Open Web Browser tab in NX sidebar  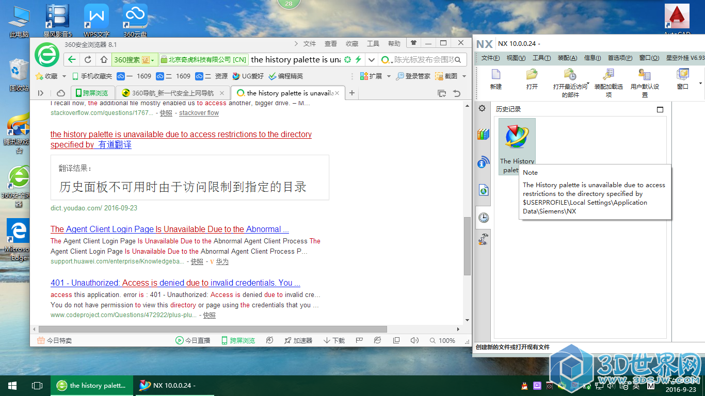tap(483, 190)
